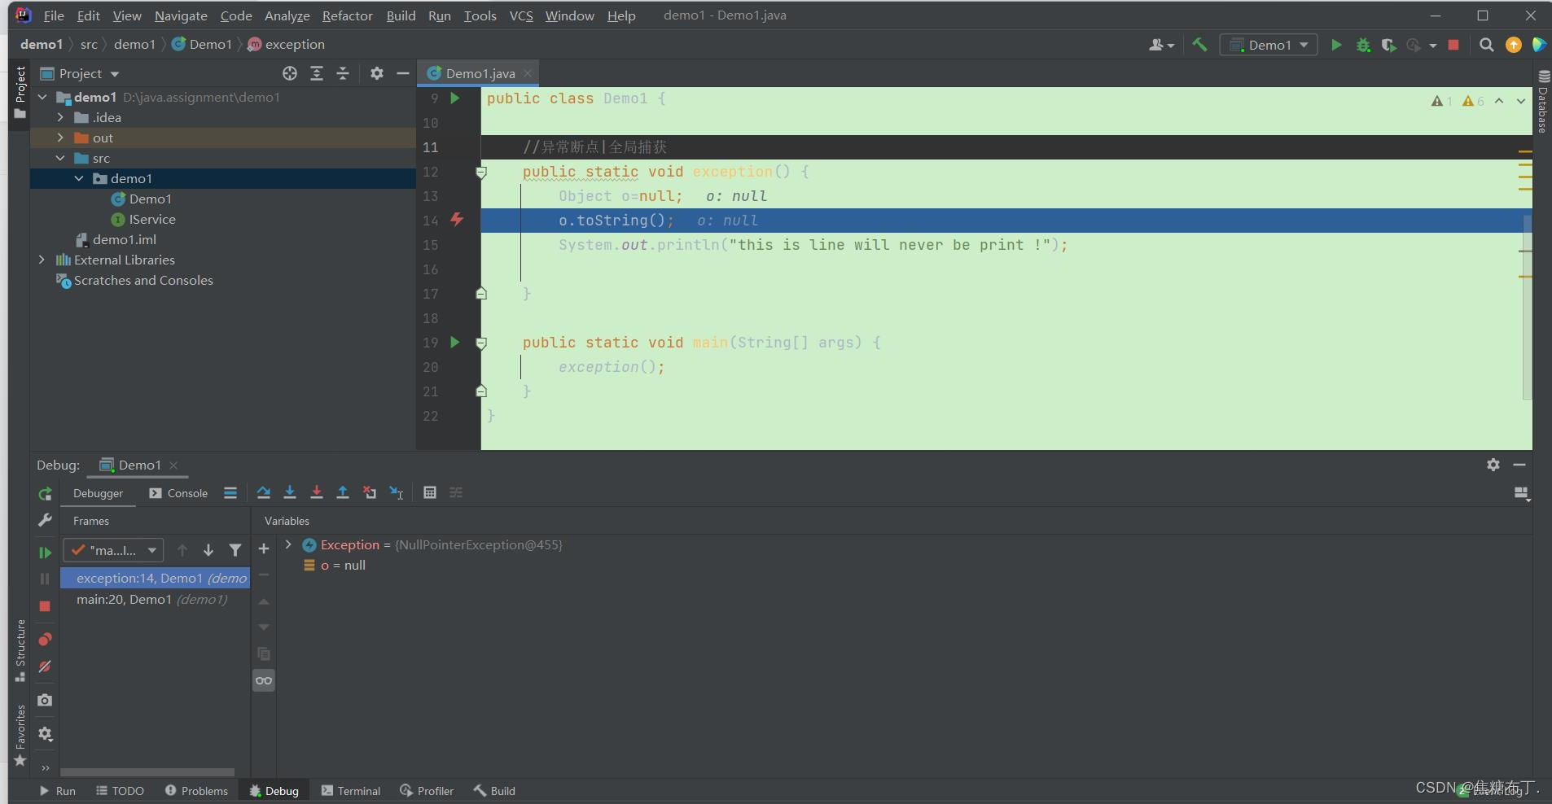Open Search Everywhere magnifier icon
The height and width of the screenshot is (804, 1552).
coord(1487,45)
